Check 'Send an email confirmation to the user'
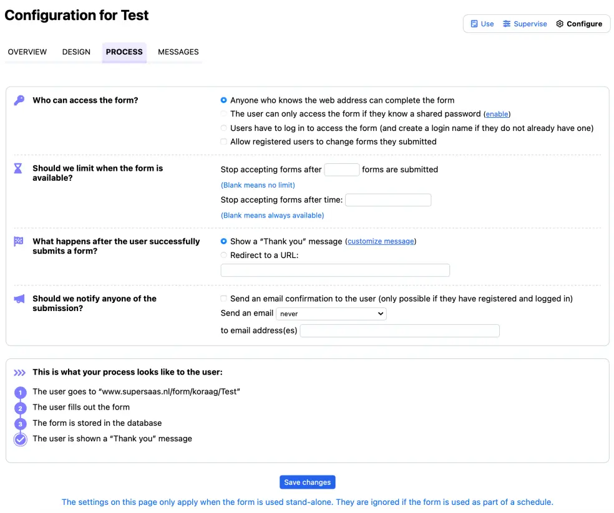 pos(224,299)
